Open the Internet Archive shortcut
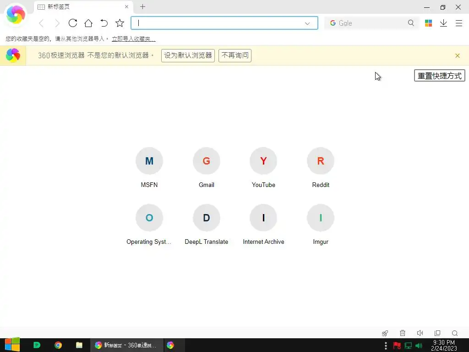The height and width of the screenshot is (352, 469). click(x=263, y=225)
